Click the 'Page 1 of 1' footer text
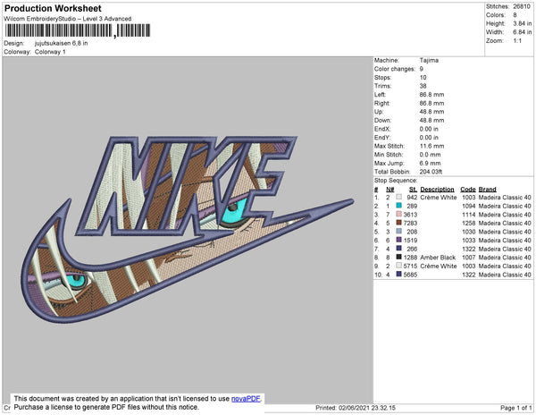Screen dimensions: 536x415 click(515, 408)
